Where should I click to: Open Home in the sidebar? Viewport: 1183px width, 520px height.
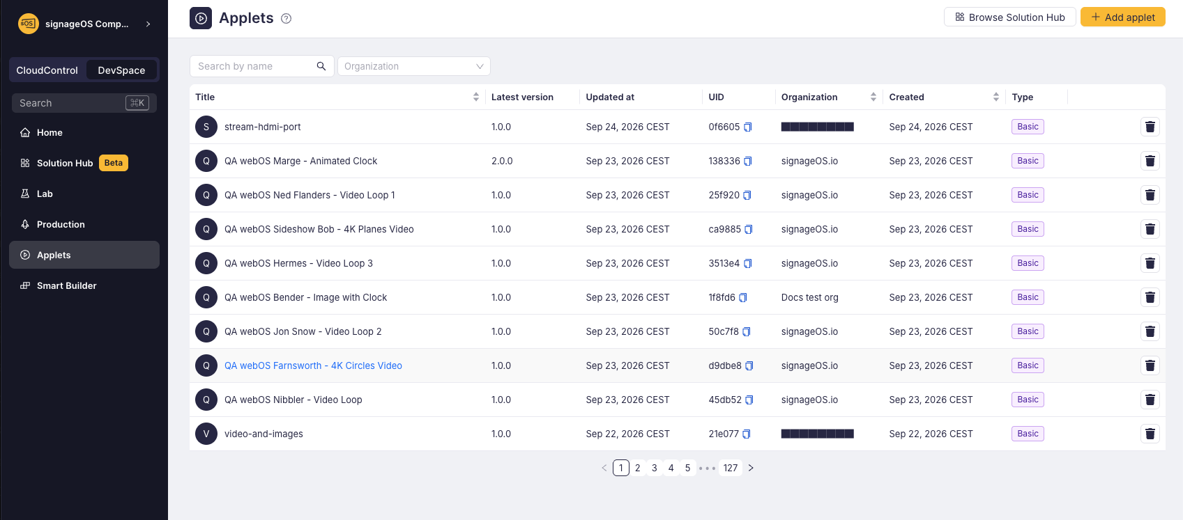point(84,132)
